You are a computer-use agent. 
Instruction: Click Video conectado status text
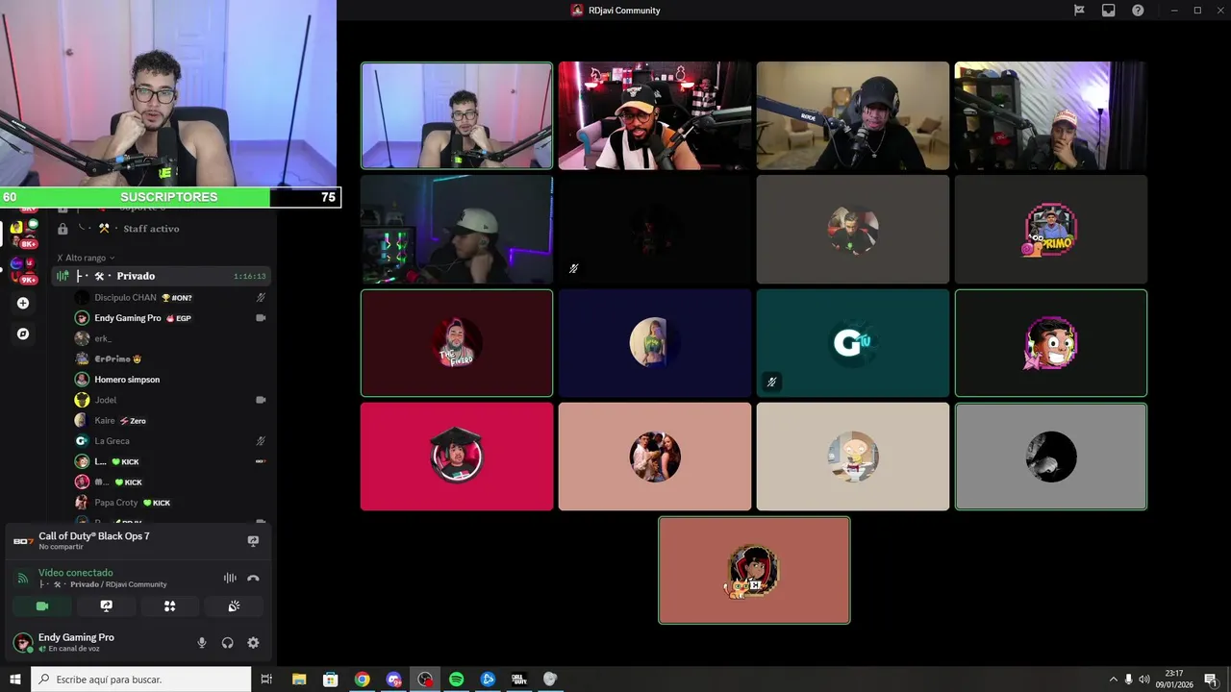click(x=76, y=573)
